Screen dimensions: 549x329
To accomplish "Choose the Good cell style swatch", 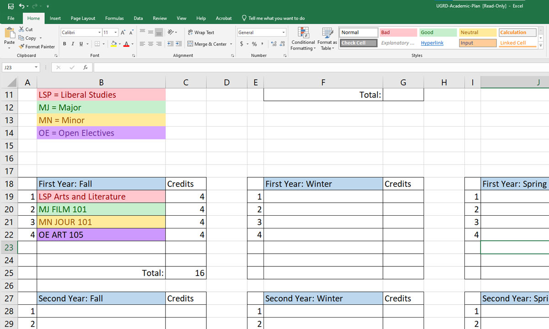I will coord(437,32).
